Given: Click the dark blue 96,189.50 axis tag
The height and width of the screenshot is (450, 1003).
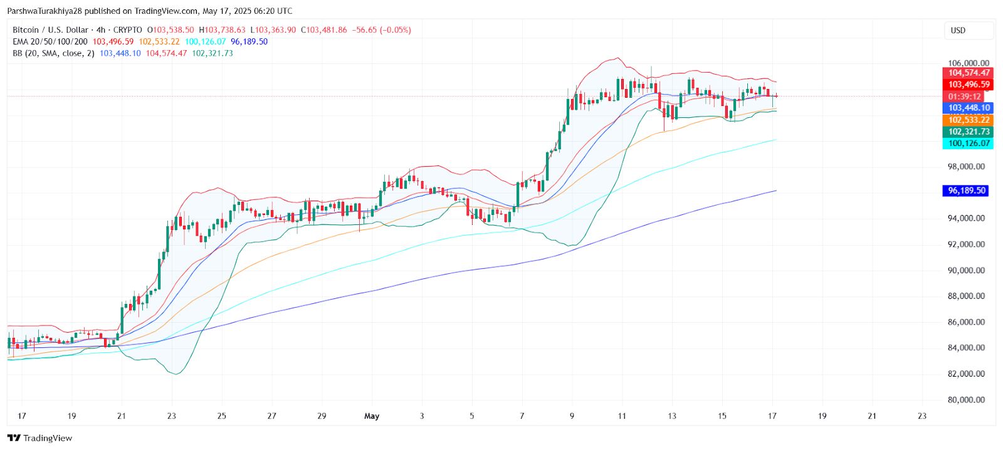Looking at the screenshot, I should click(965, 191).
